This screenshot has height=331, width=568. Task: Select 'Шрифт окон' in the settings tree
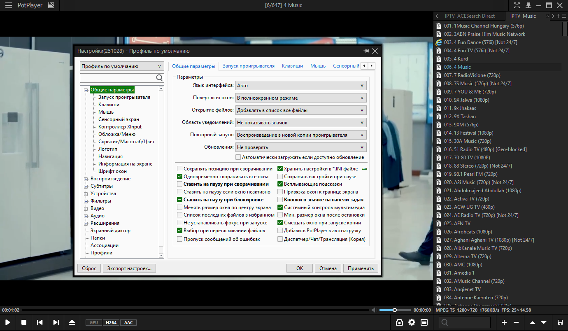tap(112, 171)
